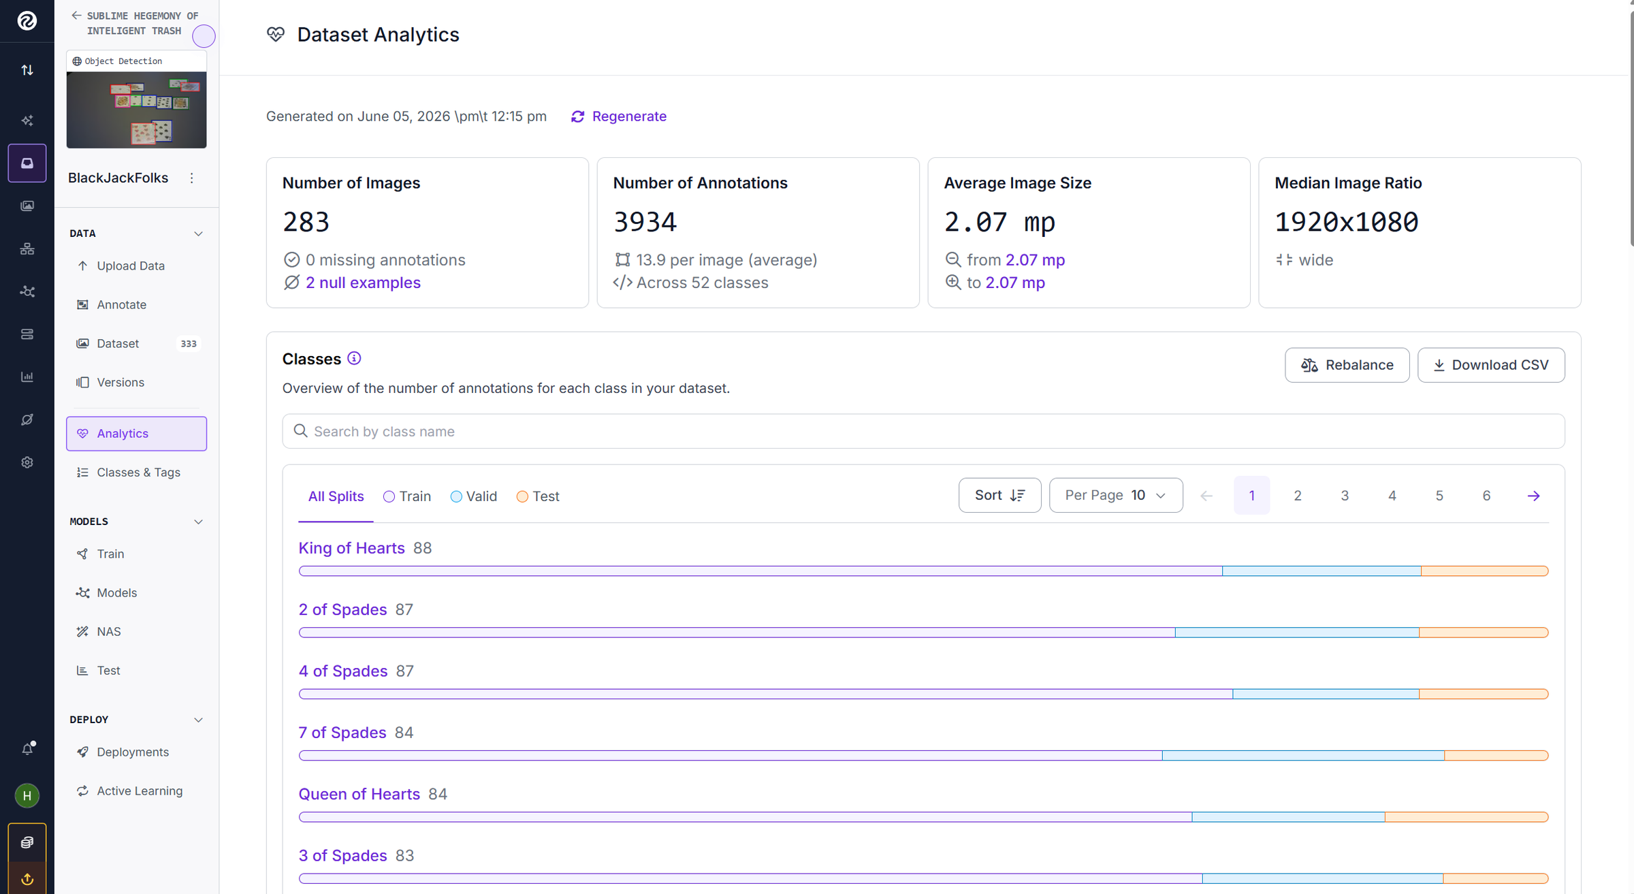Viewport: 1634px width, 894px height.
Task: Click the Regenerate link
Action: click(x=619, y=116)
